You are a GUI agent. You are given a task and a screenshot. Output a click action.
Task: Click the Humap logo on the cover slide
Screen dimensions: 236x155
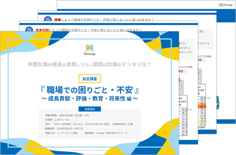point(89,50)
